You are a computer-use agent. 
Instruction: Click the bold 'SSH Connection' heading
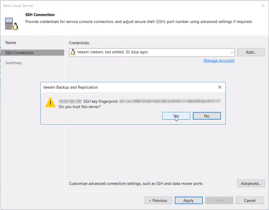pos(40,15)
